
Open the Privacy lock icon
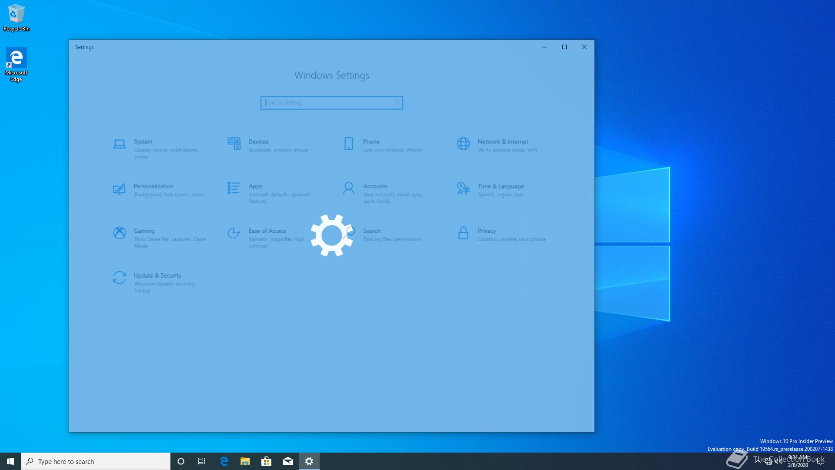463,233
